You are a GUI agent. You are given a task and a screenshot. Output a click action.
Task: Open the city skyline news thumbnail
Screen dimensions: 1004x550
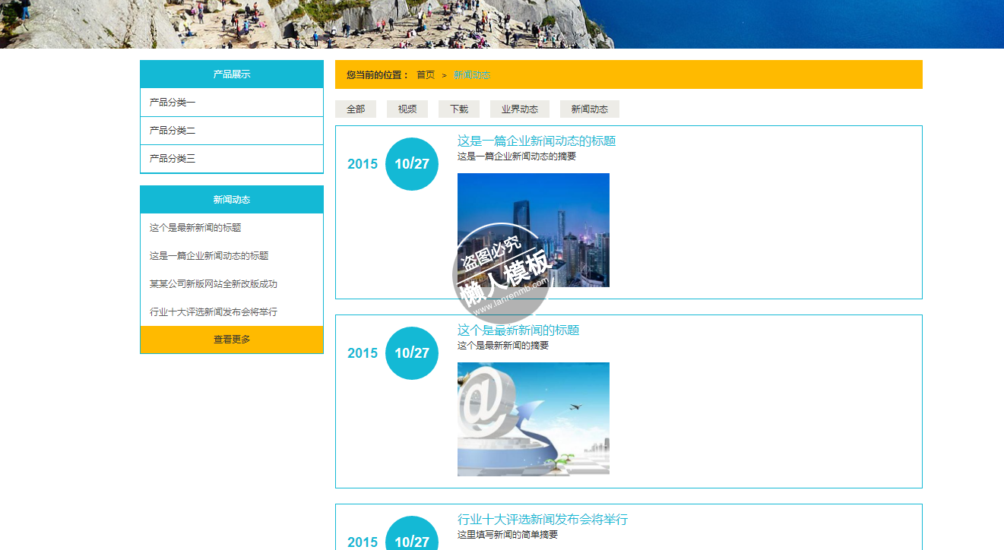click(533, 229)
